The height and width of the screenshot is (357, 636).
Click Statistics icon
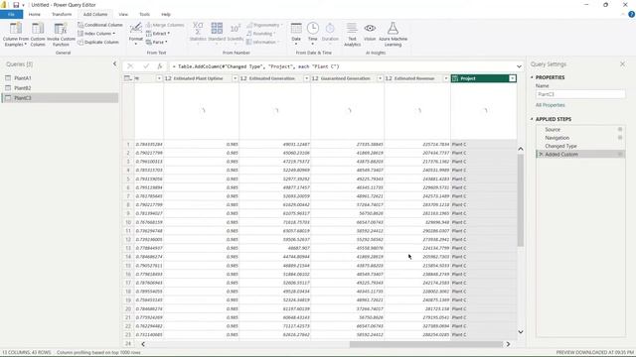click(198, 33)
